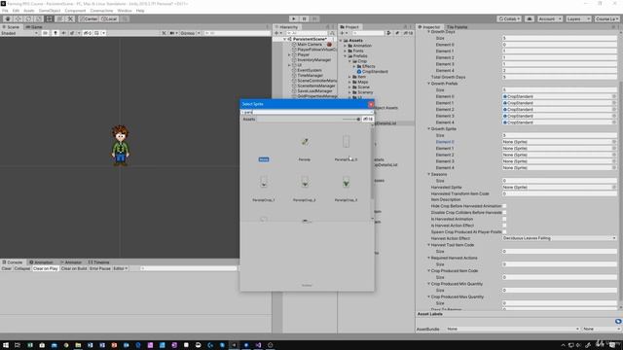Select the Hand tool in Unity toolbar
The width and height of the screenshot is (623, 350).
pyautogui.click(x=8, y=19)
